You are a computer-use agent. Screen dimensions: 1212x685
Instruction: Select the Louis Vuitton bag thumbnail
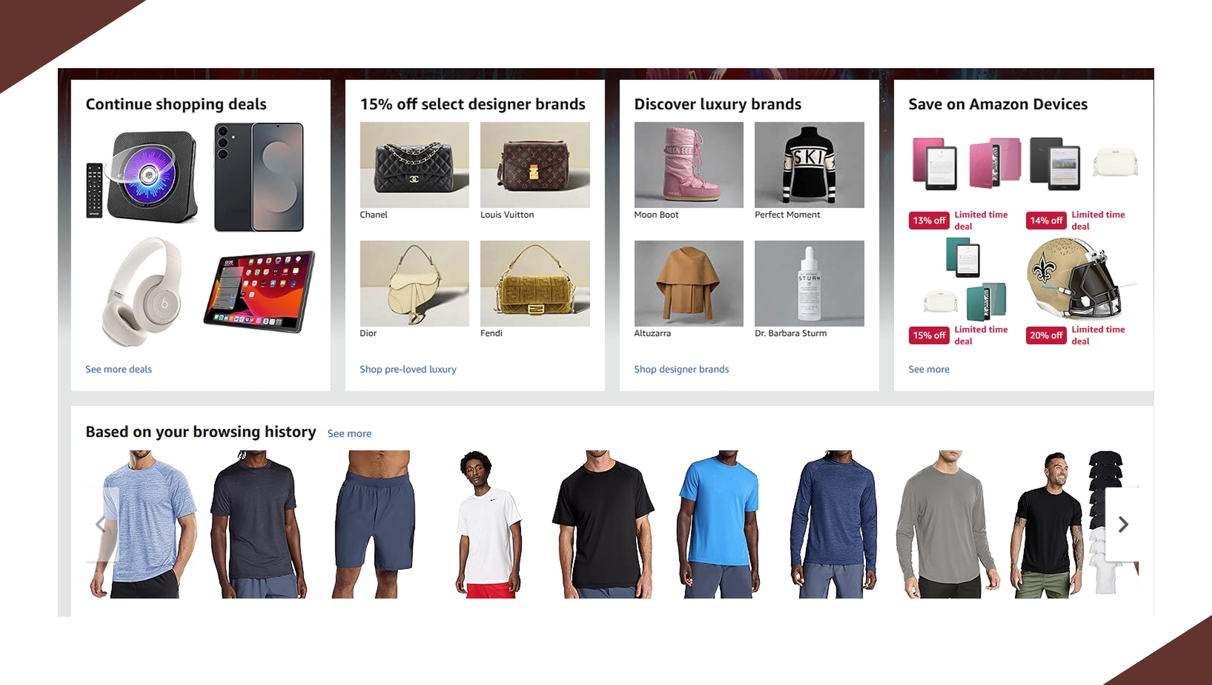pyautogui.click(x=535, y=165)
